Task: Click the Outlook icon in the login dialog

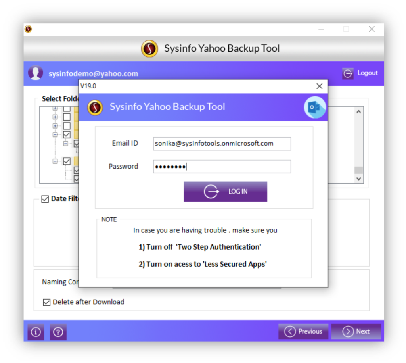Action: pyautogui.click(x=314, y=107)
